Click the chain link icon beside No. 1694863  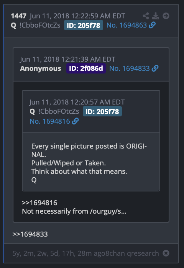152,25
